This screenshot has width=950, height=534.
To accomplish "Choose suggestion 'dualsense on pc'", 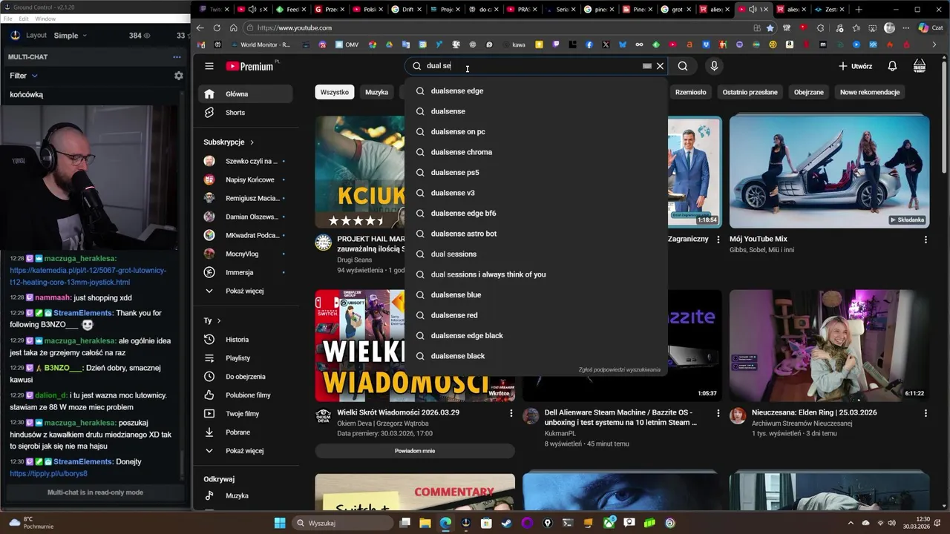I will tap(536, 131).
